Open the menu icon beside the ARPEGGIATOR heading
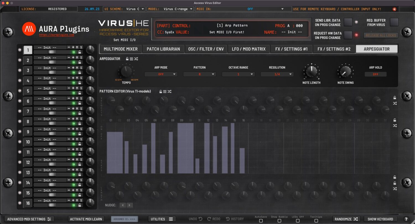 click(x=131, y=59)
